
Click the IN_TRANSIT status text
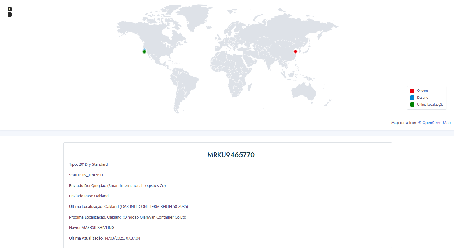93,175
